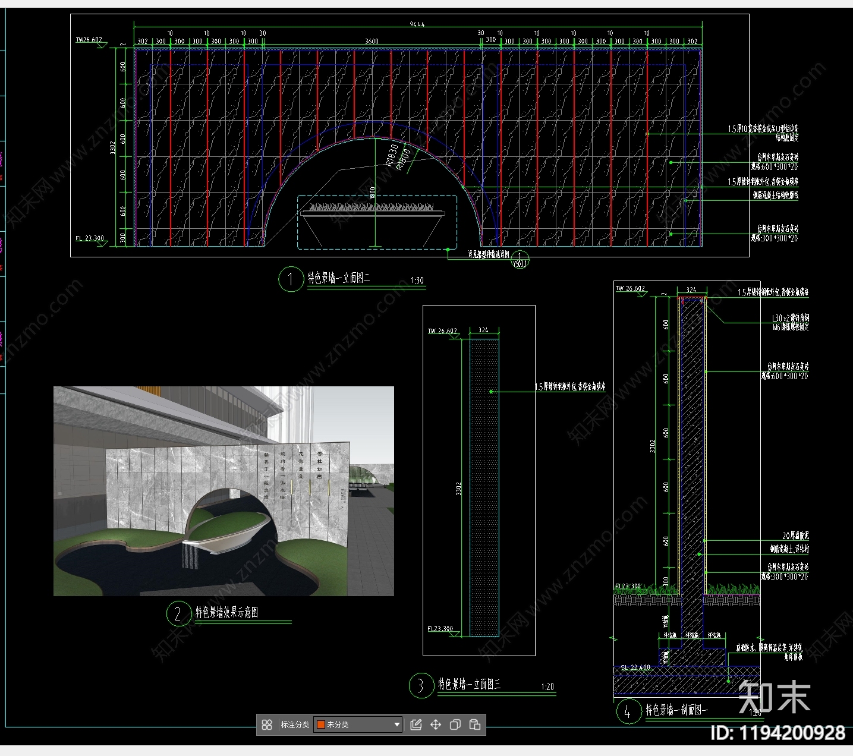Click the title 特色景墙一立面图二
Viewport: 853px width, 756px height.
[339, 278]
